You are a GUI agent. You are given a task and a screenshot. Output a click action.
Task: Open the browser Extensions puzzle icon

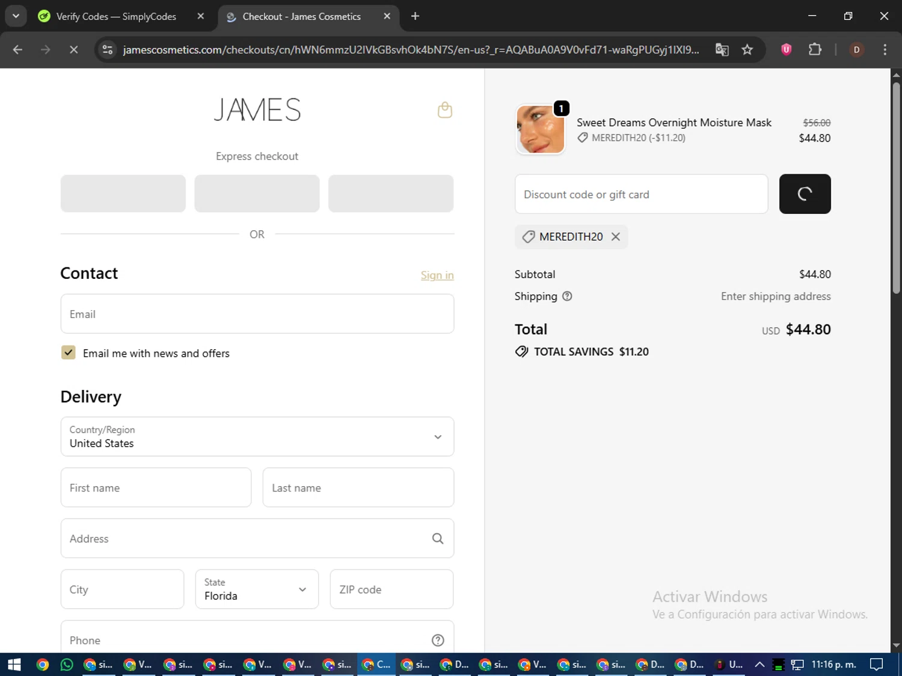click(815, 50)
